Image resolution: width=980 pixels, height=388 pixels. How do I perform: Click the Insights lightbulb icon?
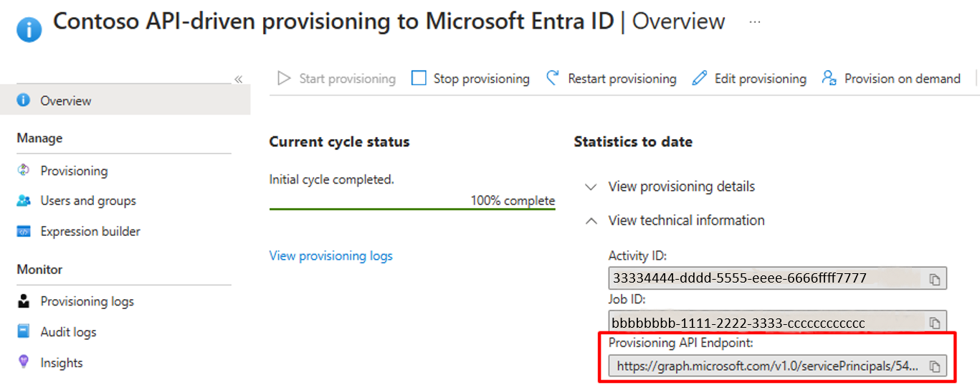[24, 362]
